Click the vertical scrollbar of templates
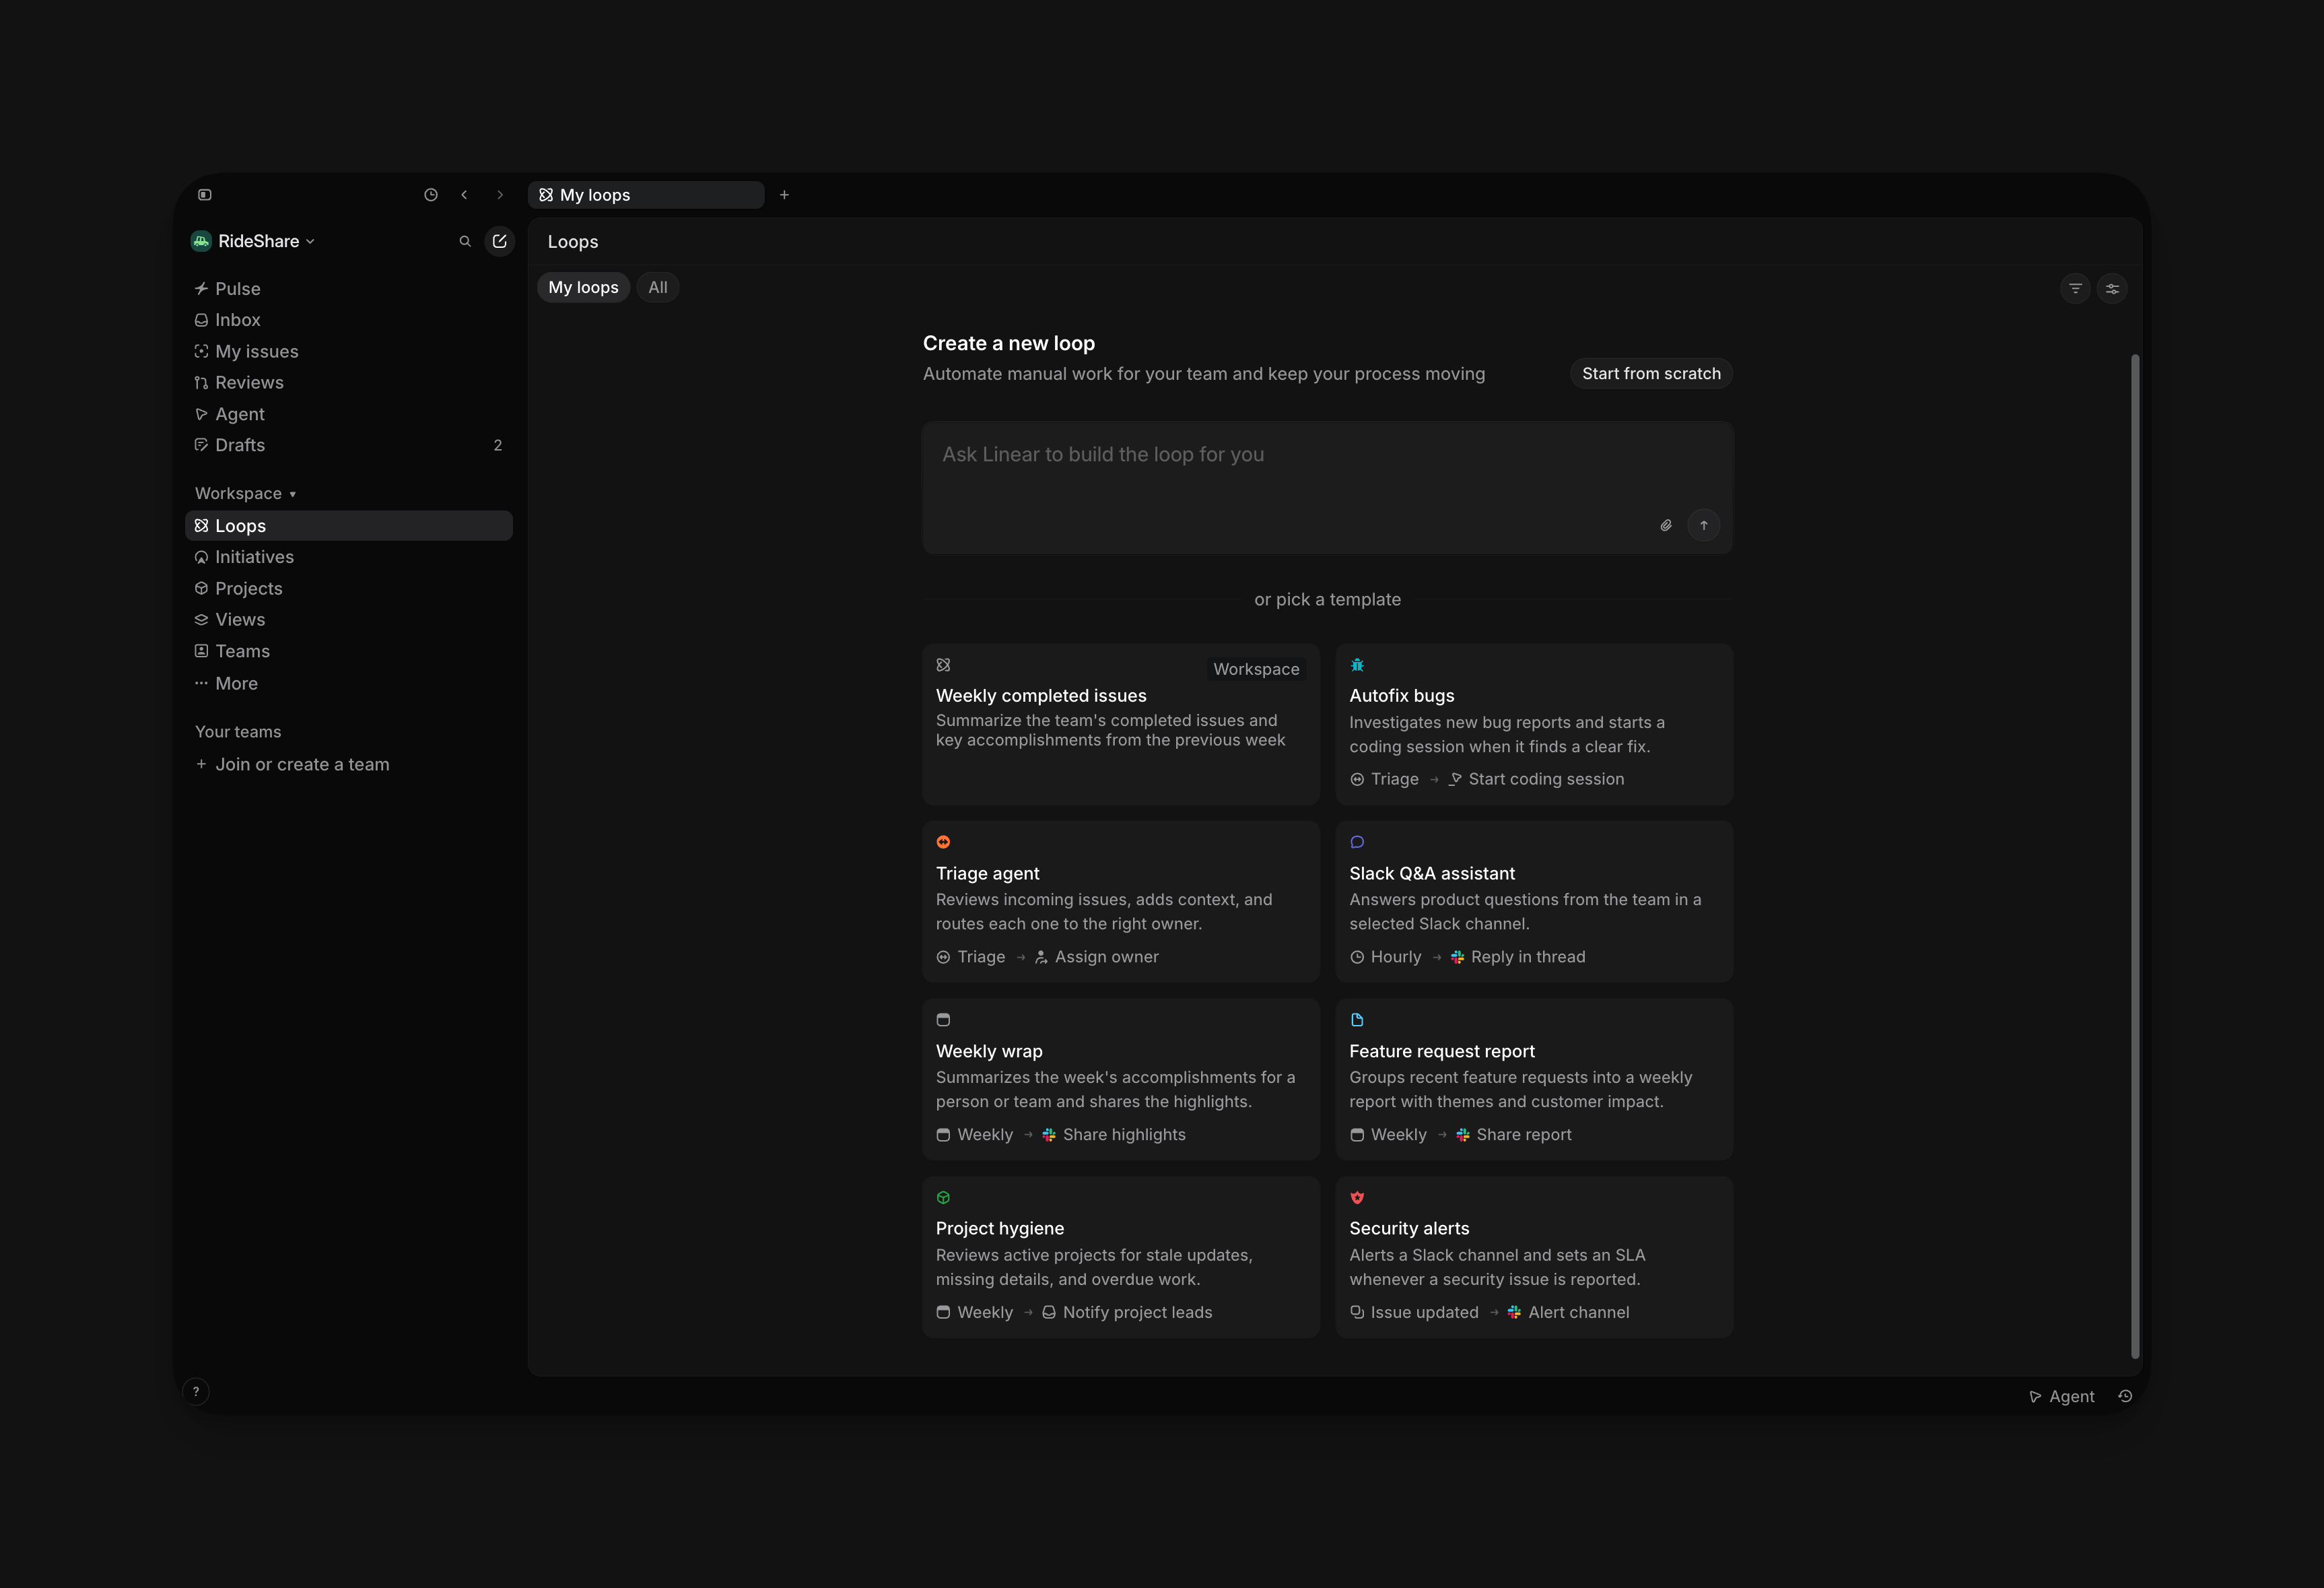Image resolution: width=2324 pixels, height=1588 pixels. (2135, 855)
